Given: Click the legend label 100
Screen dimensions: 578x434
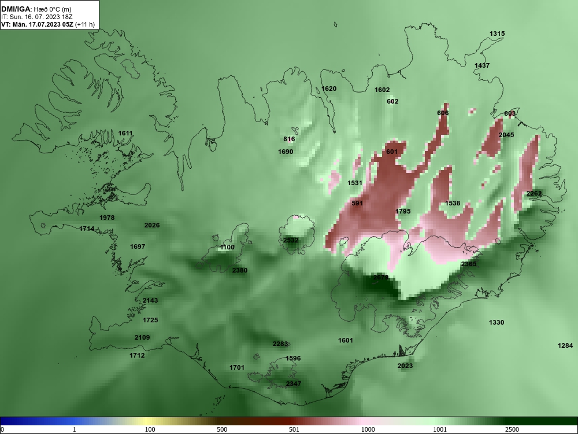Looking at the screenshot, I should (x=150, y=429).
